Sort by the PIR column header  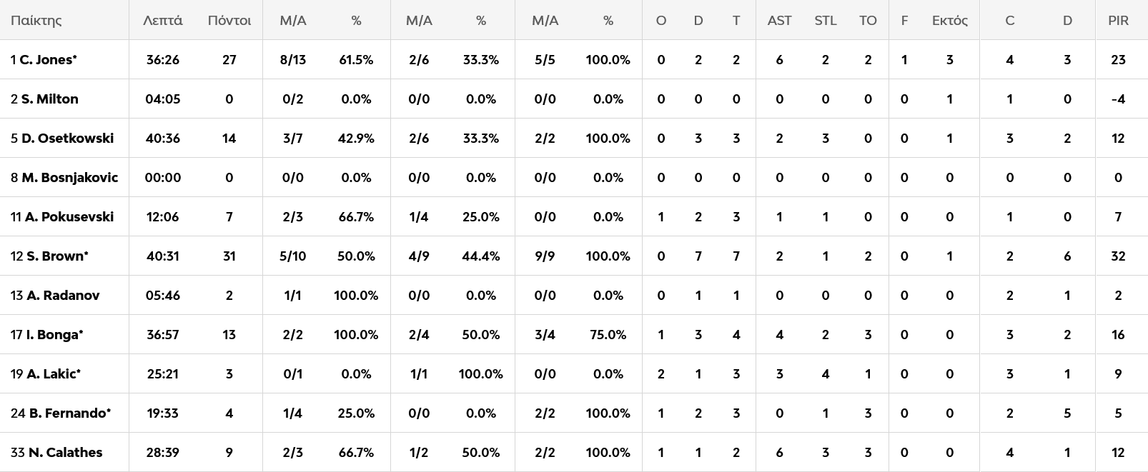click(x=1118, y=21)
